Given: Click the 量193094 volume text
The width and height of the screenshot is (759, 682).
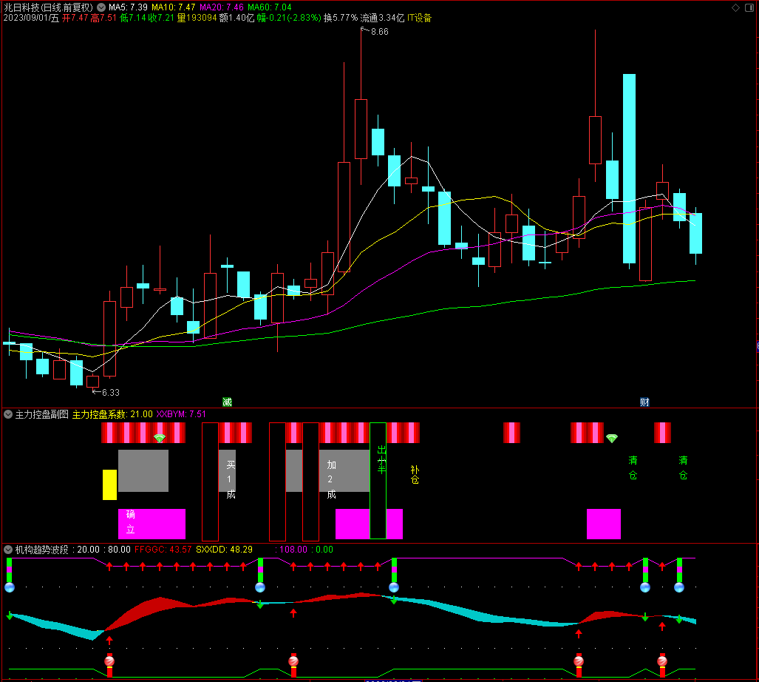Looking at the screenshot, I should [197, 18].
